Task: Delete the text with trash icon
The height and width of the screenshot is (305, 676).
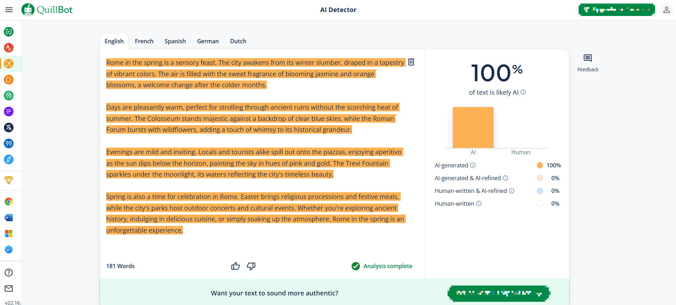Action: point(411,62)
